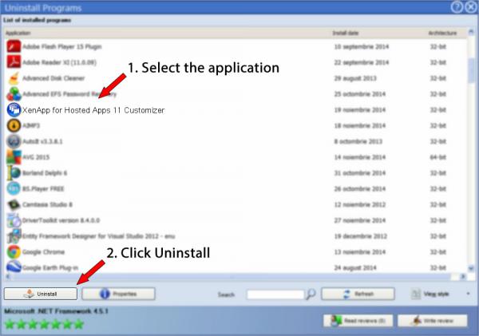Click the Google Earth Plug-in icon
The width and height of the screenshot is (479, 336).
pyautogui.click(x=14, y=267)
